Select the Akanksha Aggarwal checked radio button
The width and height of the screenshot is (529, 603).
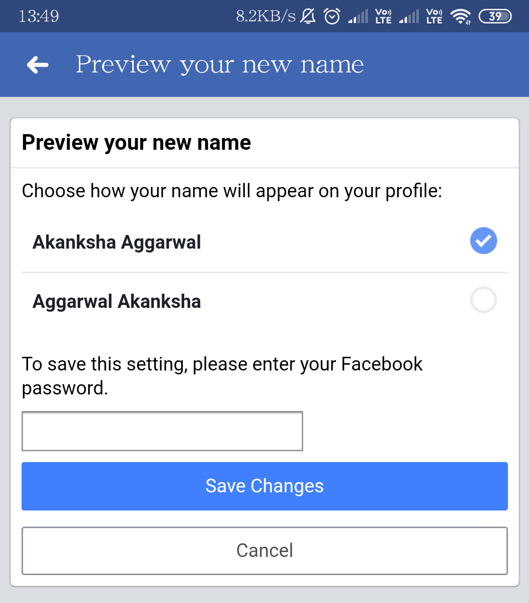pyautogui.click(x=483, y=241)
